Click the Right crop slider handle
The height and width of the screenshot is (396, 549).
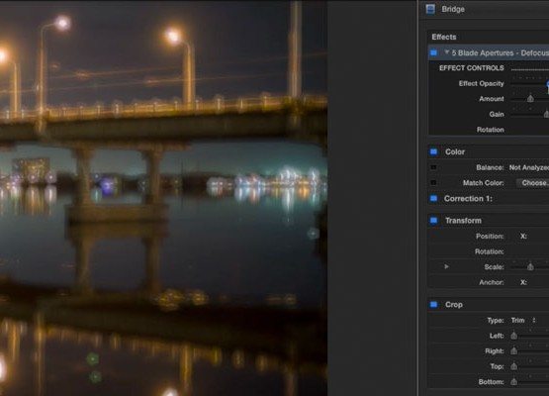(x=513, y=350)
